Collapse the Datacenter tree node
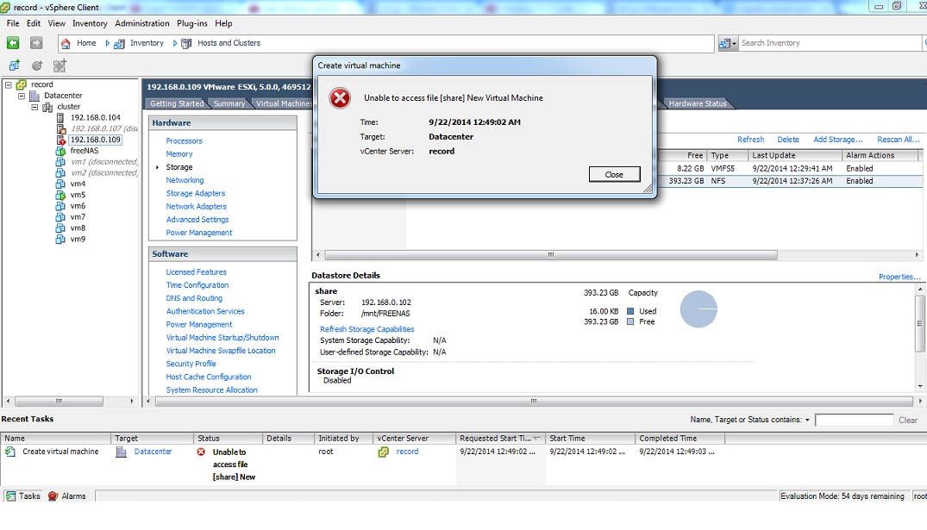 22,96
